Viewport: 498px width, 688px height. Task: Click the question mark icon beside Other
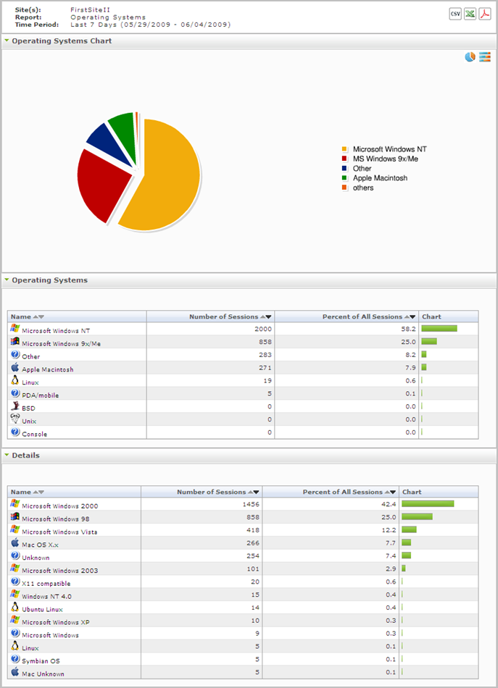tap(15, 354)
